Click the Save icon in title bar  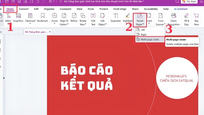click(x=13, y=2)
